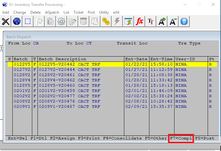Image resolution: width=221 pixels, height=151 pixels.
Task: Open help with blue question icon
Action: pos(184,21)
